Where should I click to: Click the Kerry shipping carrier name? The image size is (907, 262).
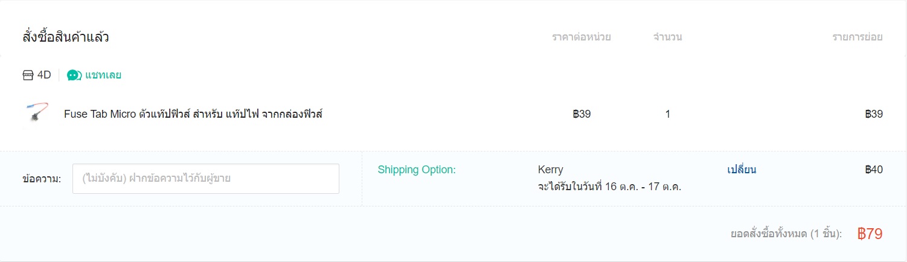click(550, 170)
